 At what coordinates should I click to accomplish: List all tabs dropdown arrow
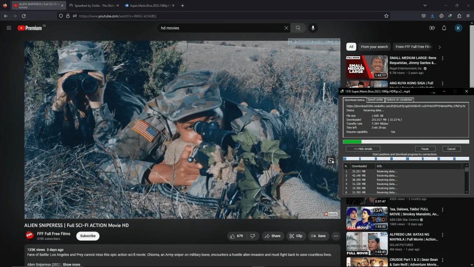click(425, 5)
